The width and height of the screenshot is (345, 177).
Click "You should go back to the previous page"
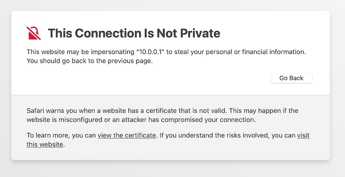[x=90, y=61]
